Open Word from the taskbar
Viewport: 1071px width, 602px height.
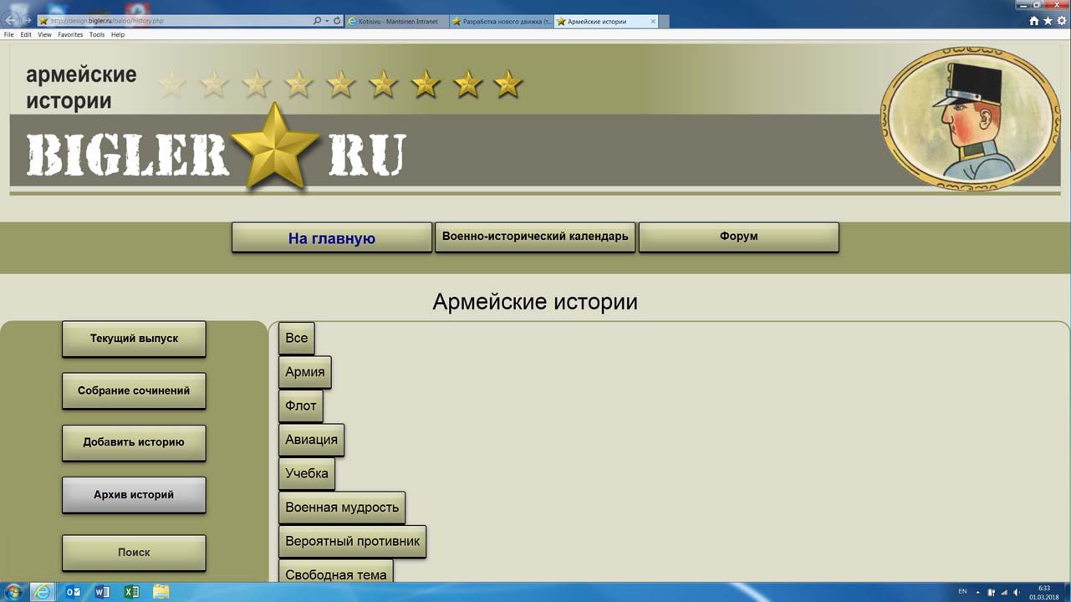coord(102,592)
